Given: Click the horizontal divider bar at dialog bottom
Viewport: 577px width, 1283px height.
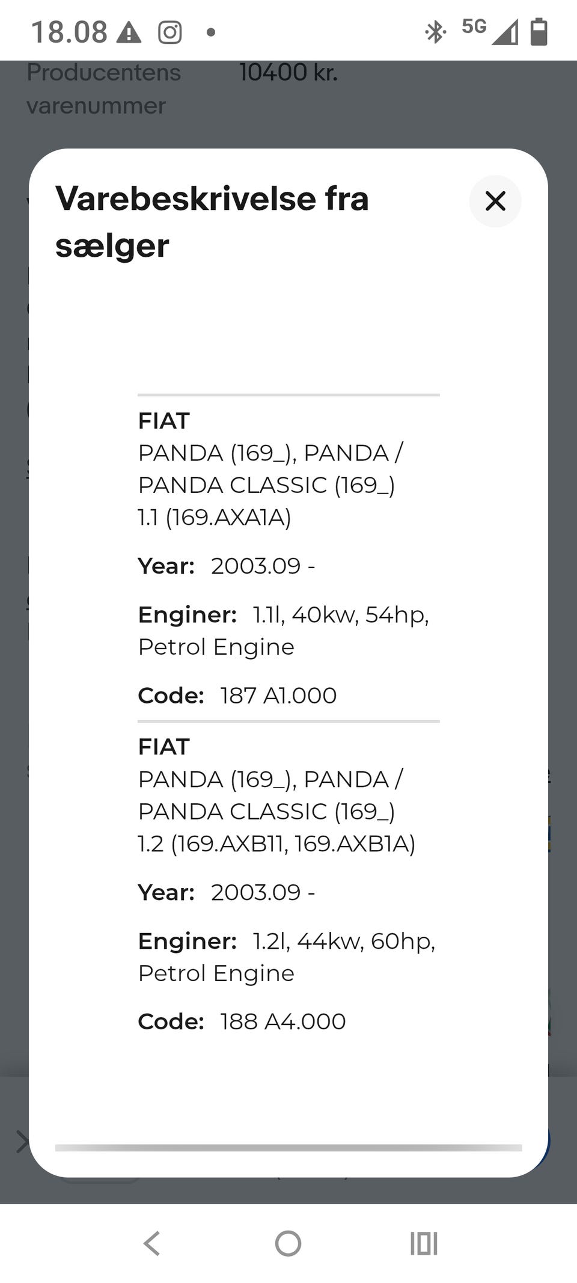Looking at the screenshot, I should coord(288,1148).
